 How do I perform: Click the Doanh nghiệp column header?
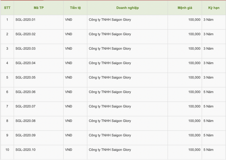tap(127, 8)
